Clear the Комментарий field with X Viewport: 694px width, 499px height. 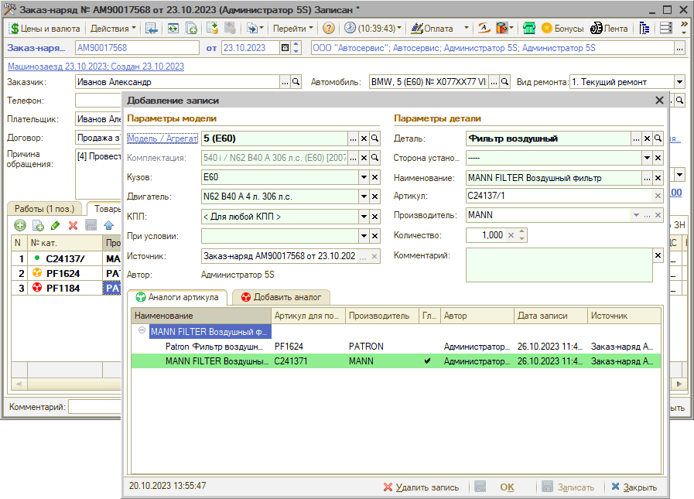(658, 255)
